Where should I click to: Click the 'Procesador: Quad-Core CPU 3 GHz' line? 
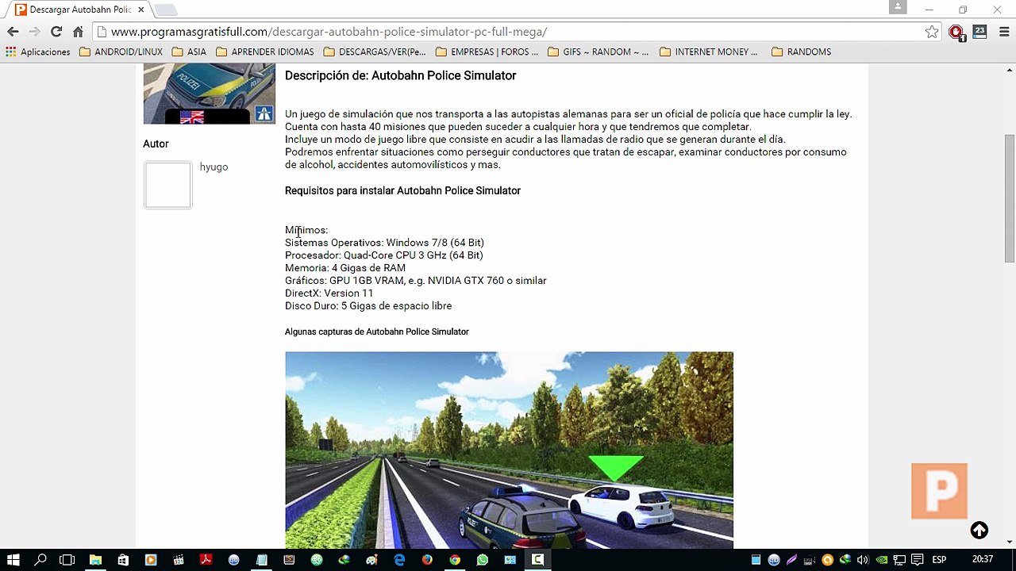coord(383,255)
